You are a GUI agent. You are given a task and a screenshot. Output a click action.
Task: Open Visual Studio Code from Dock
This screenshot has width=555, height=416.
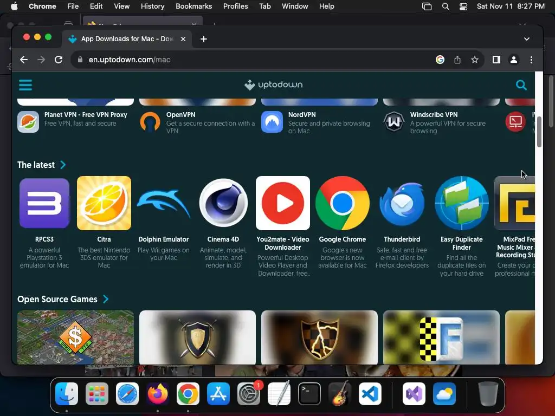[370, 394]
